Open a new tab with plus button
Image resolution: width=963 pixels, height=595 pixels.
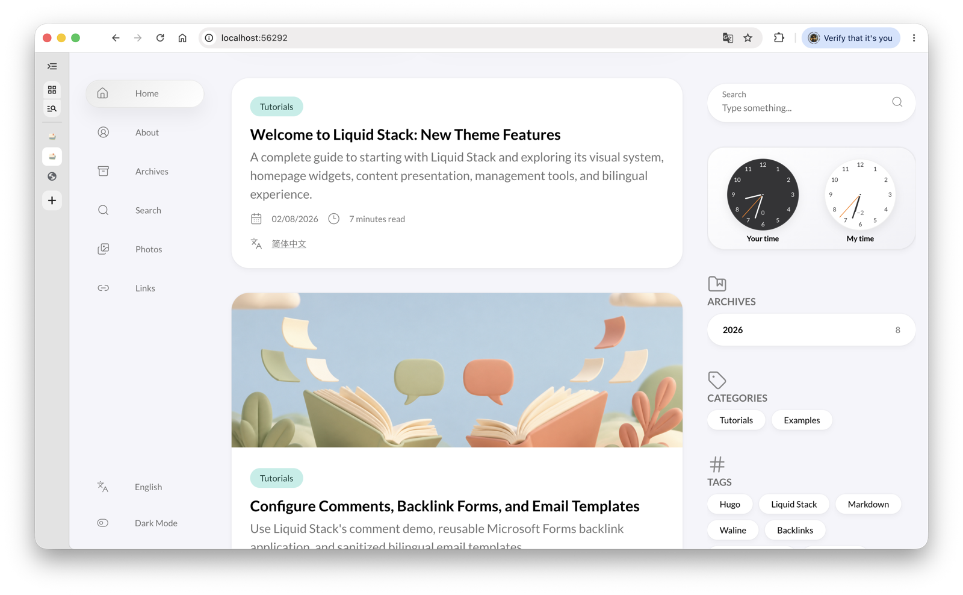pyautogui.click(x=52, y=201)
